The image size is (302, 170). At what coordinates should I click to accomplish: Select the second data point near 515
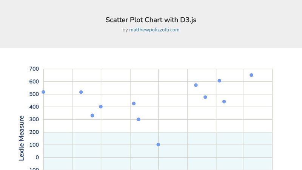pyautogui.click(x=81, y=92)
